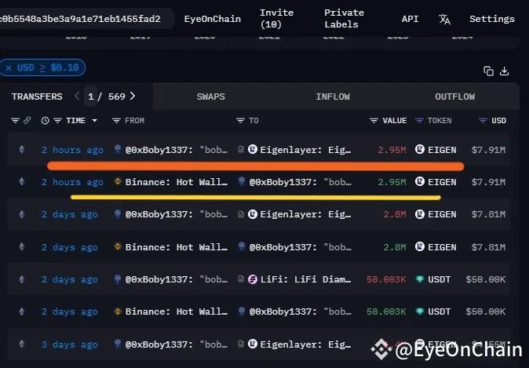Click the page number 1 field

pos(91,97)
